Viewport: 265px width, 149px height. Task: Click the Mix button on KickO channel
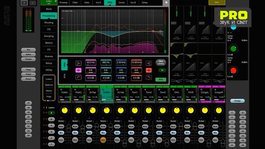(75, 133)
